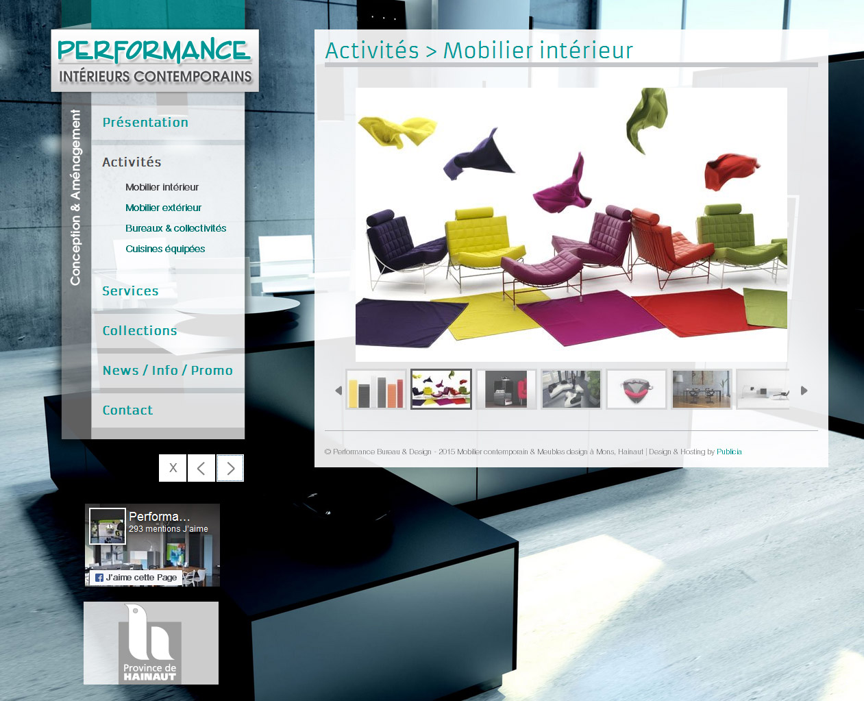
Task: Click the previous arrow button below the menu
Action: [x=201, y=468]
